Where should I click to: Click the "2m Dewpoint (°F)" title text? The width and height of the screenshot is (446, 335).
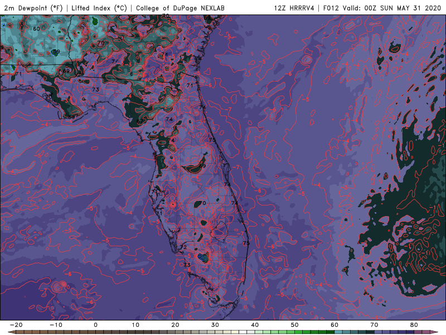[x=33, y=8]
